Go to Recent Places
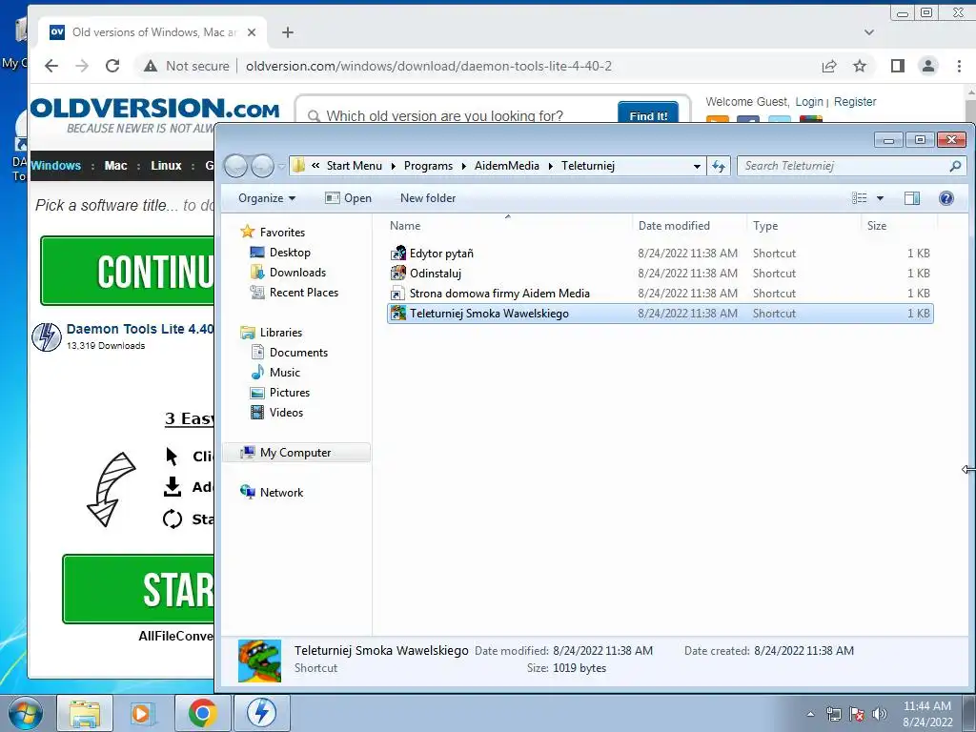Image resolution: width=976 pixels, height=732 pixels. point(303,292)
